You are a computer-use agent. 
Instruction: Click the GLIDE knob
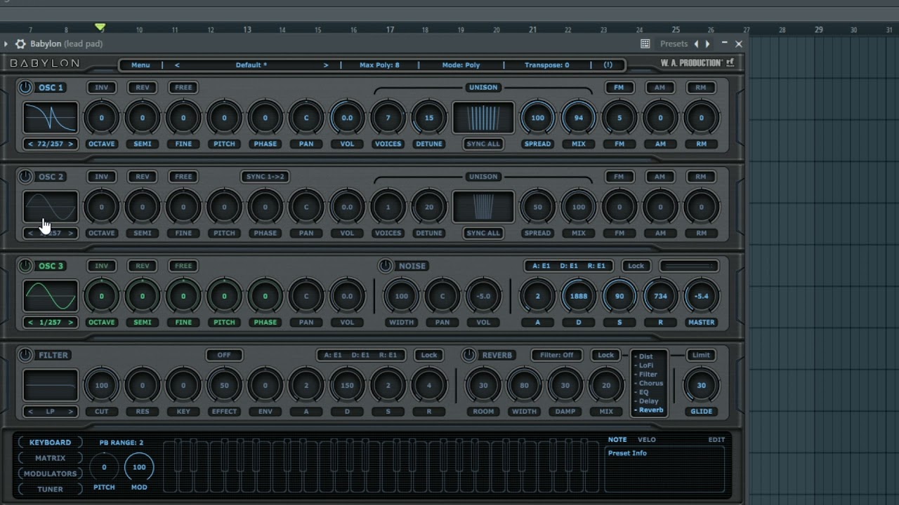tap(701, 385)
